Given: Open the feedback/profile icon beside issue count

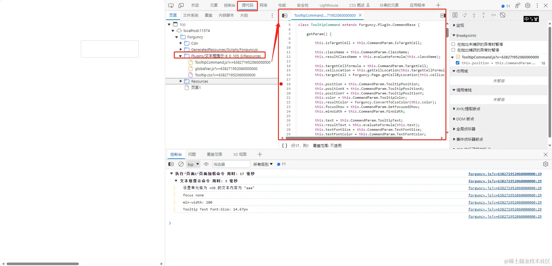Looking at the screenshot, I should 518,5.
